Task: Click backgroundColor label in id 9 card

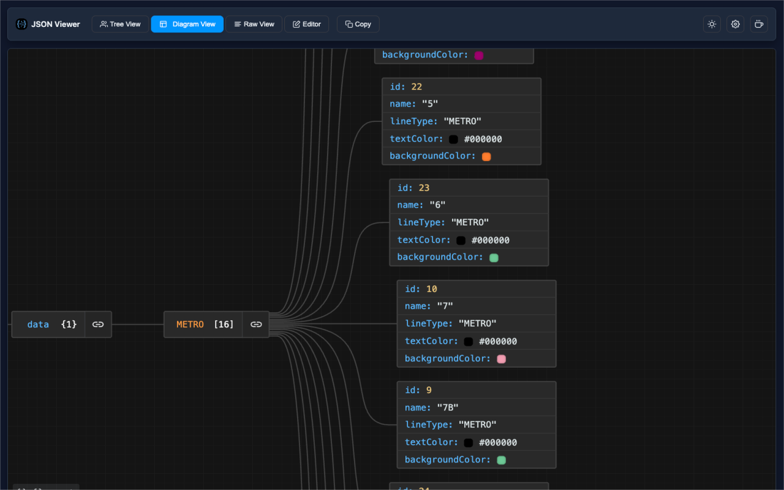Action: pos(448,459)
